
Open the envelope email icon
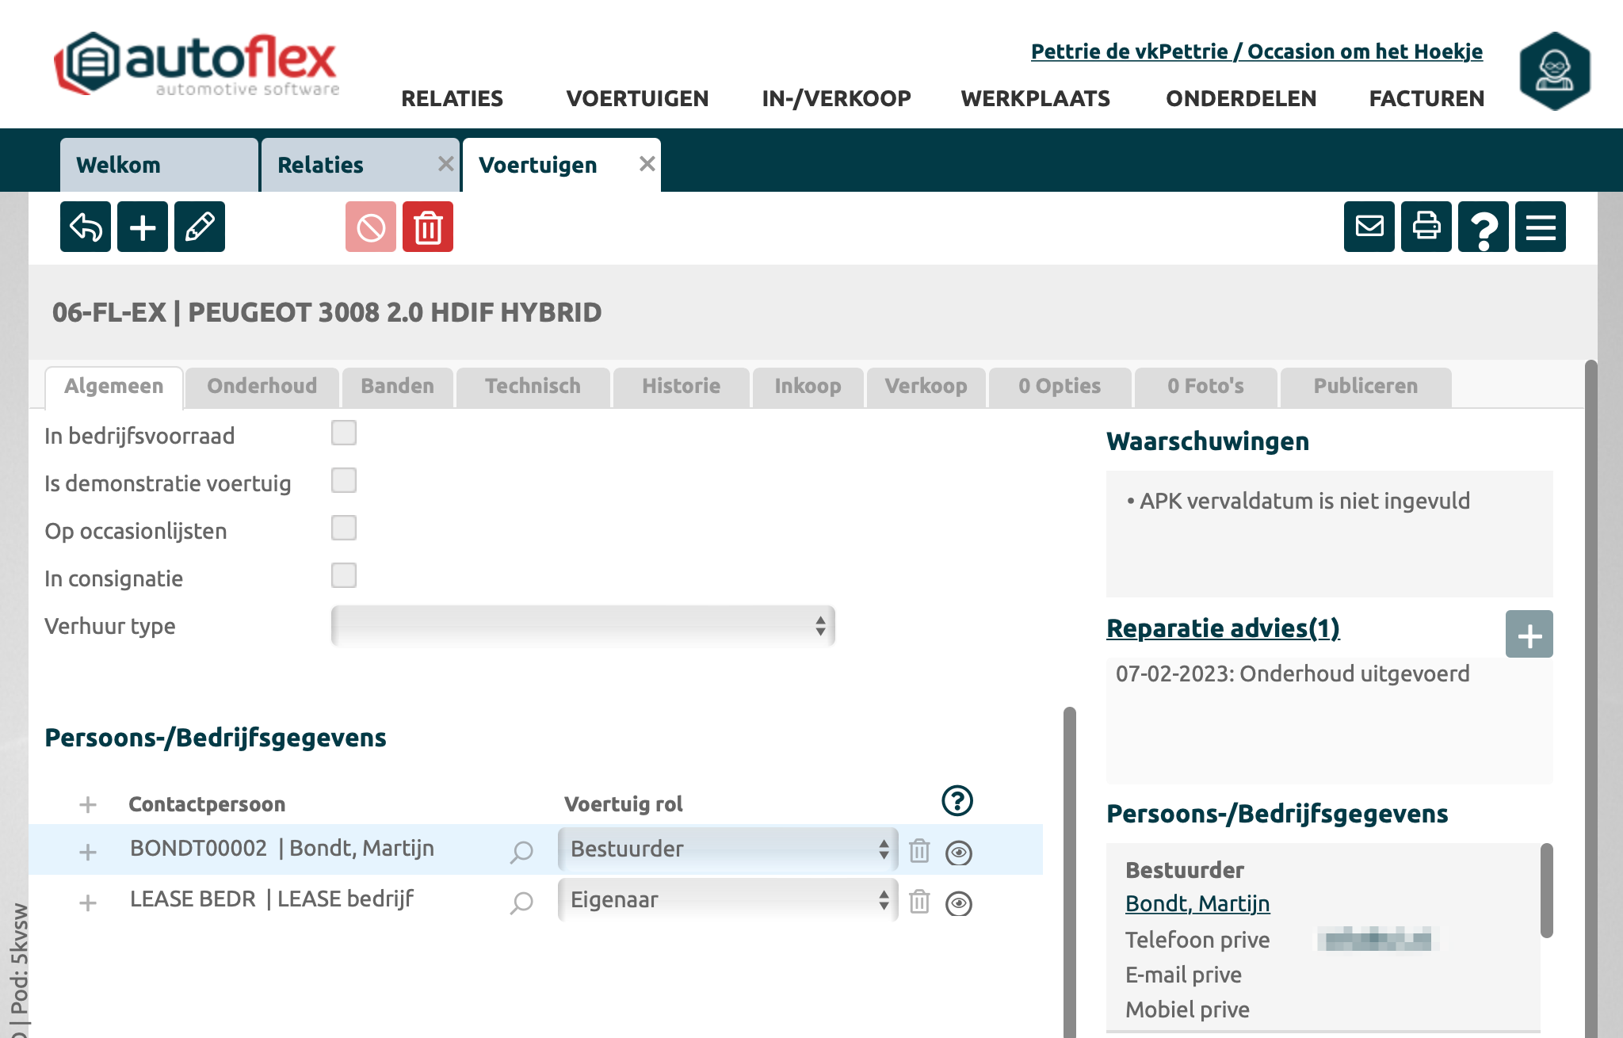[x=1369, y=227]
